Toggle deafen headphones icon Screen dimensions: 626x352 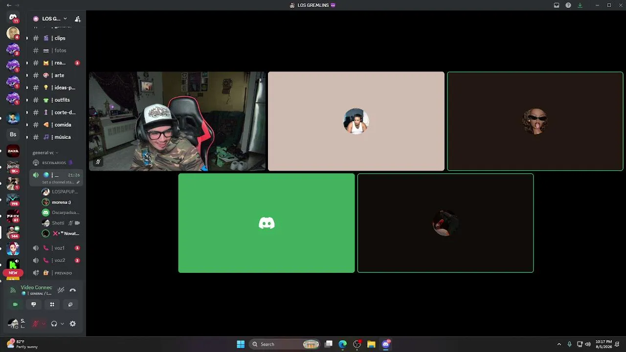[54, 324]
